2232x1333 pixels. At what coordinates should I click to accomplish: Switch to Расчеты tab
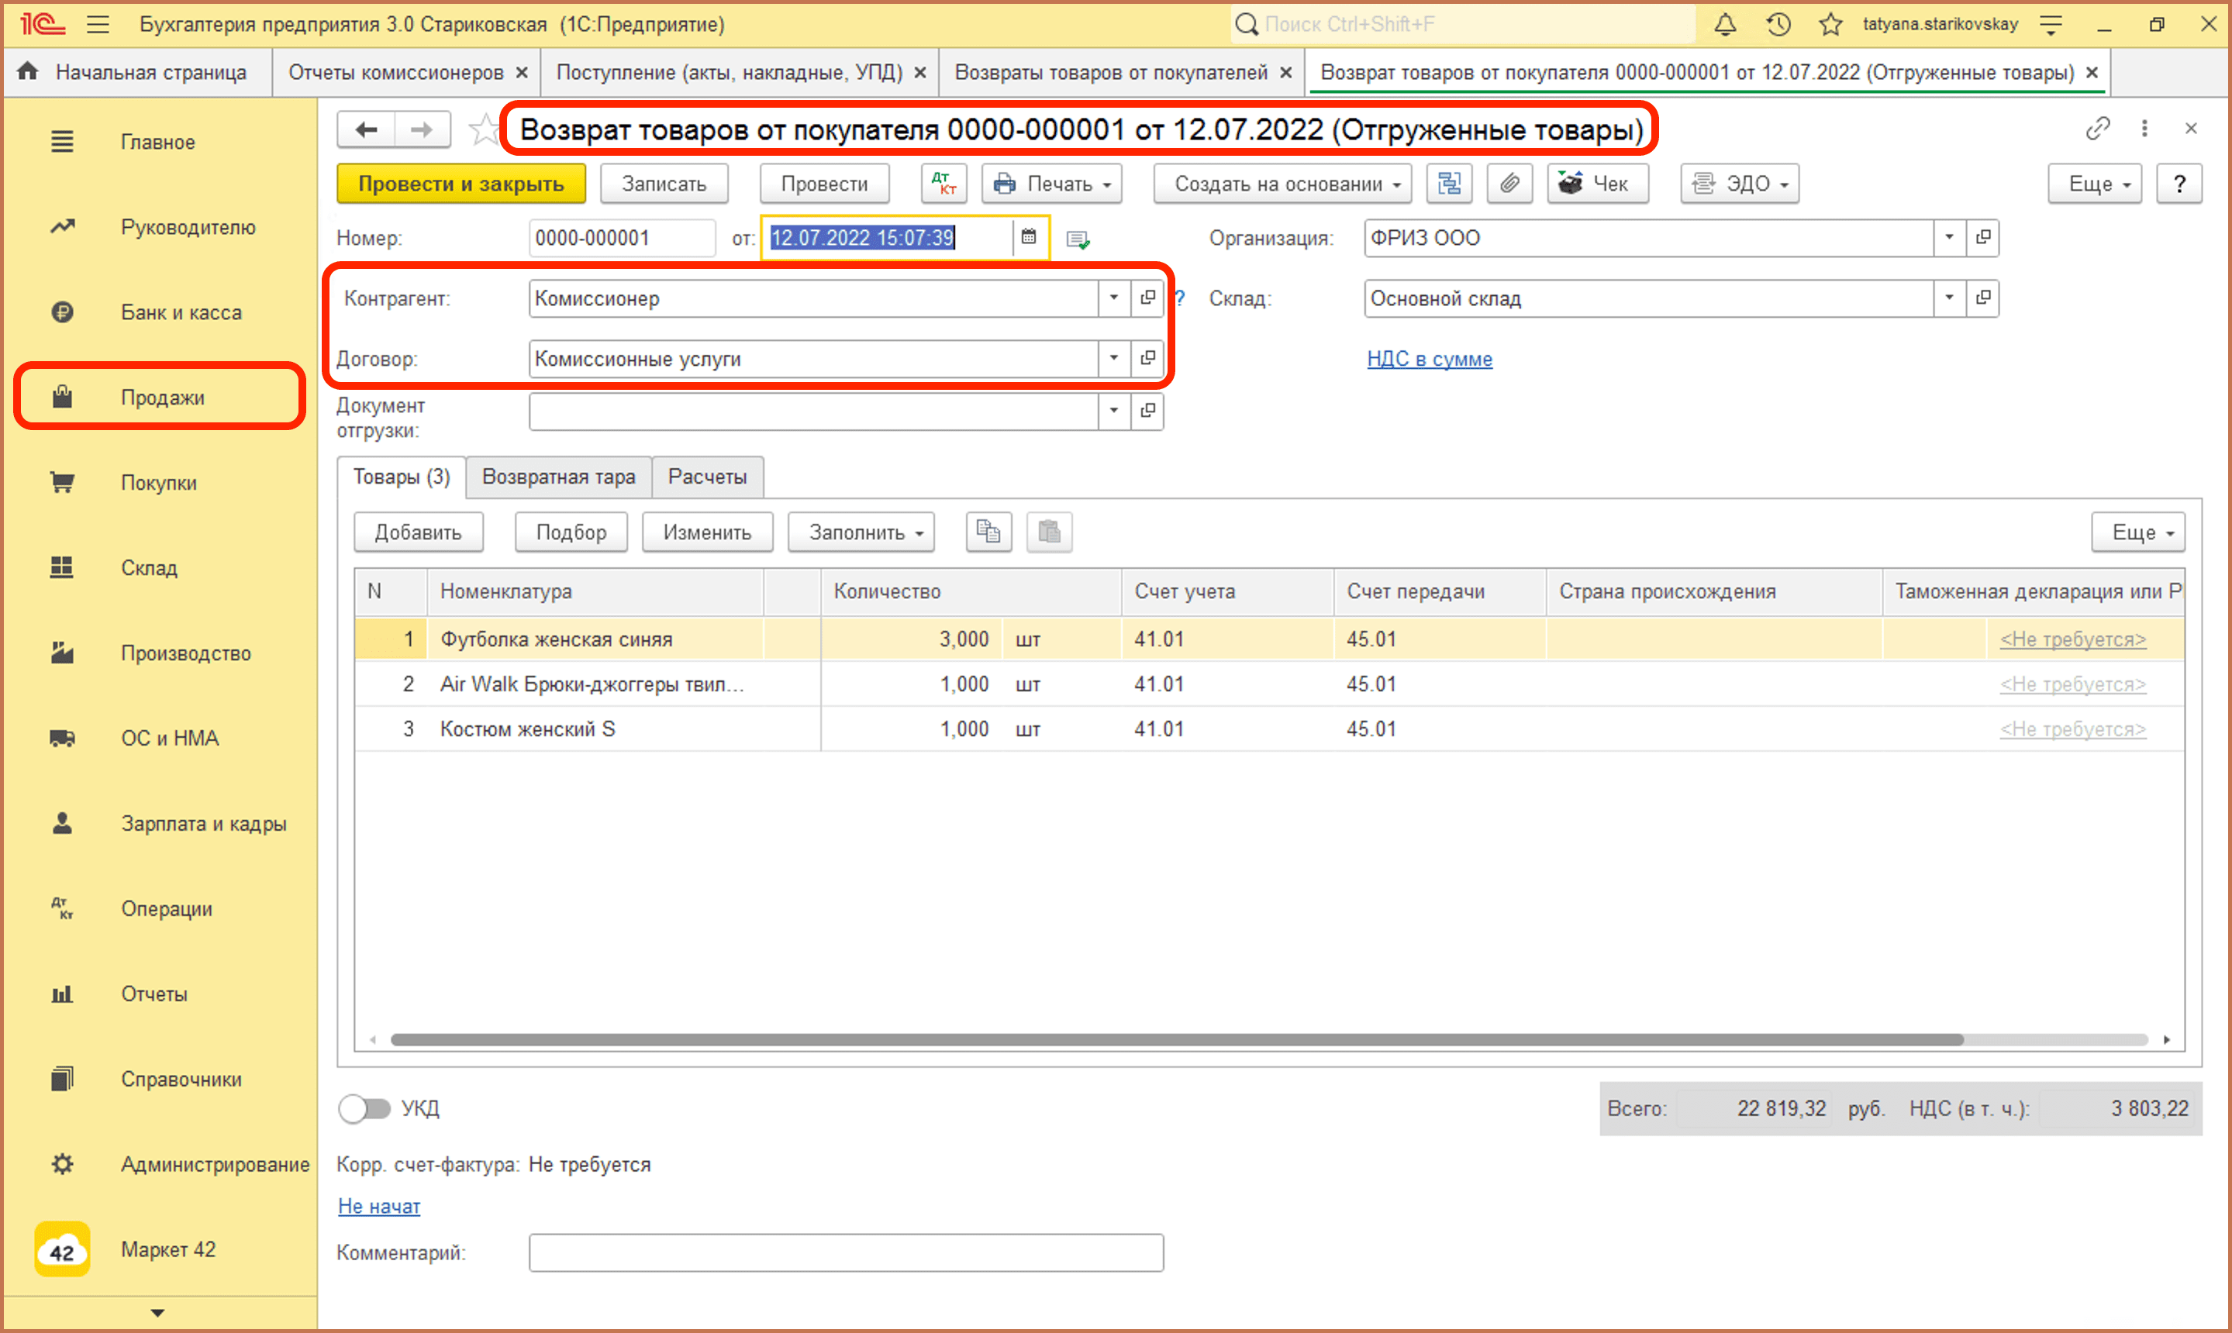point(707,477)
